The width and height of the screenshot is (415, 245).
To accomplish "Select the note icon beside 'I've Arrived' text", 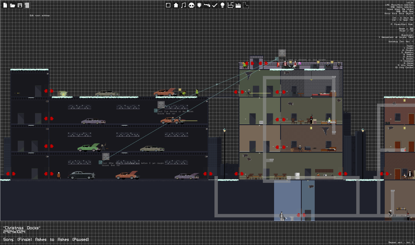I will (156, 110).
